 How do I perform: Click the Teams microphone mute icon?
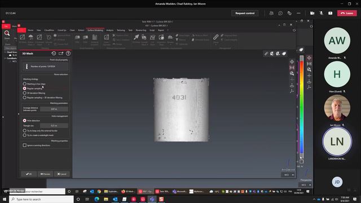click(321, 13)
